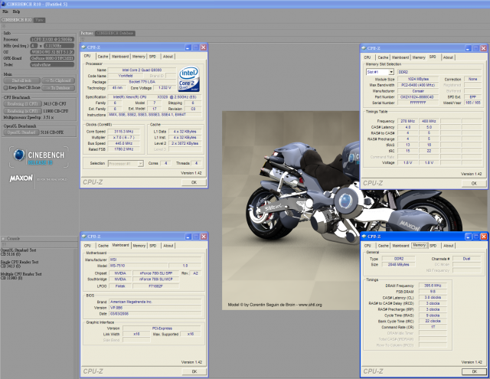490x379 pixels.
Task: Click OK in the CPU-Z window showing MSI motherboard
Action: coord(194,371)
